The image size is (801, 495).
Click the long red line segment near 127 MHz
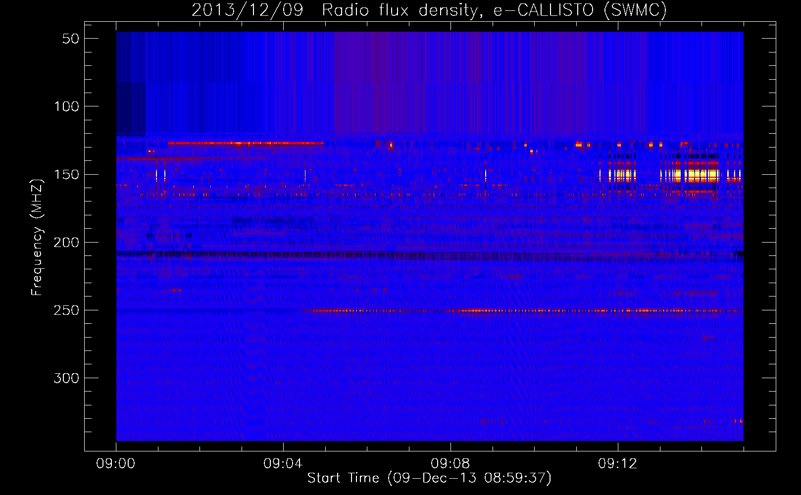(x=246, y=143)
